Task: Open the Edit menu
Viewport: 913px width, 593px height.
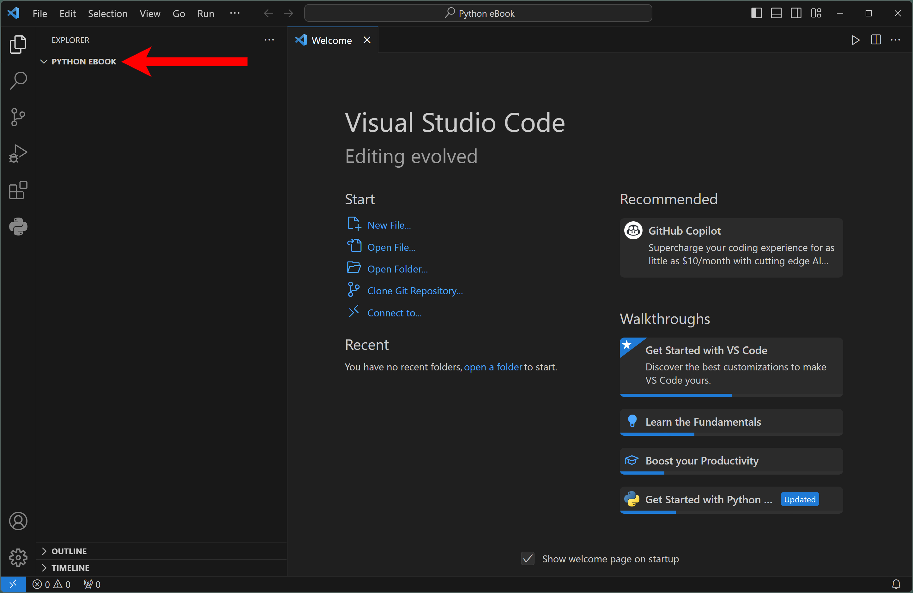Action: point(68,13)
